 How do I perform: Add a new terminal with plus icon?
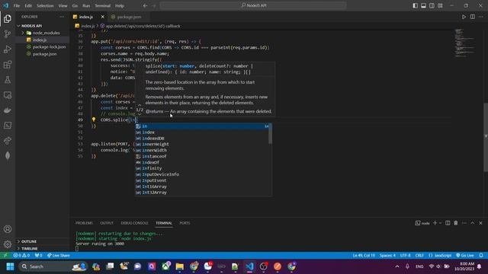tap(435, 223)
